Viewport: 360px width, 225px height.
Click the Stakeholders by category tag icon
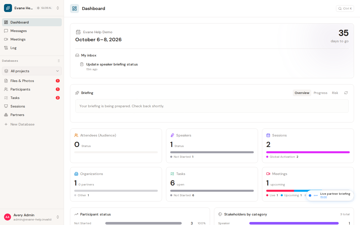pos(220,214)
